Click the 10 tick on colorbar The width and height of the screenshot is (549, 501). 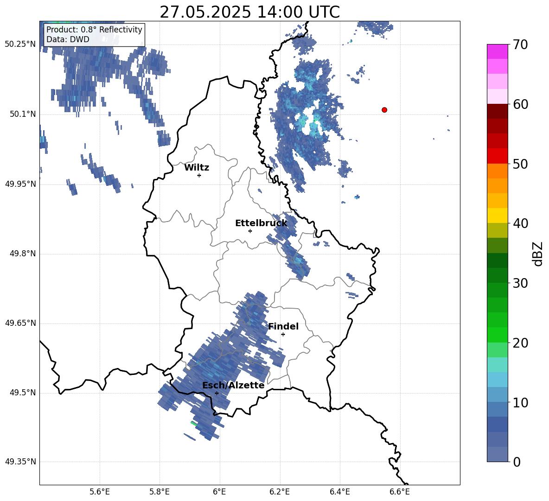point(520,402)
